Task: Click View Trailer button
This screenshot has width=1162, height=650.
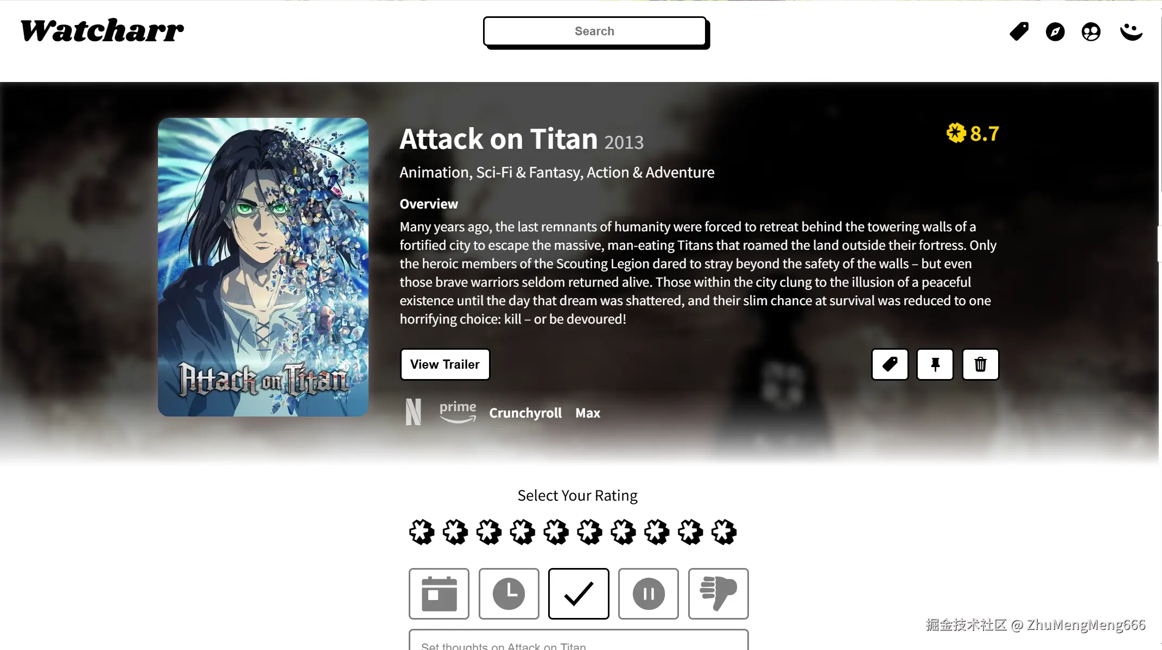Action: click(445, 364)
